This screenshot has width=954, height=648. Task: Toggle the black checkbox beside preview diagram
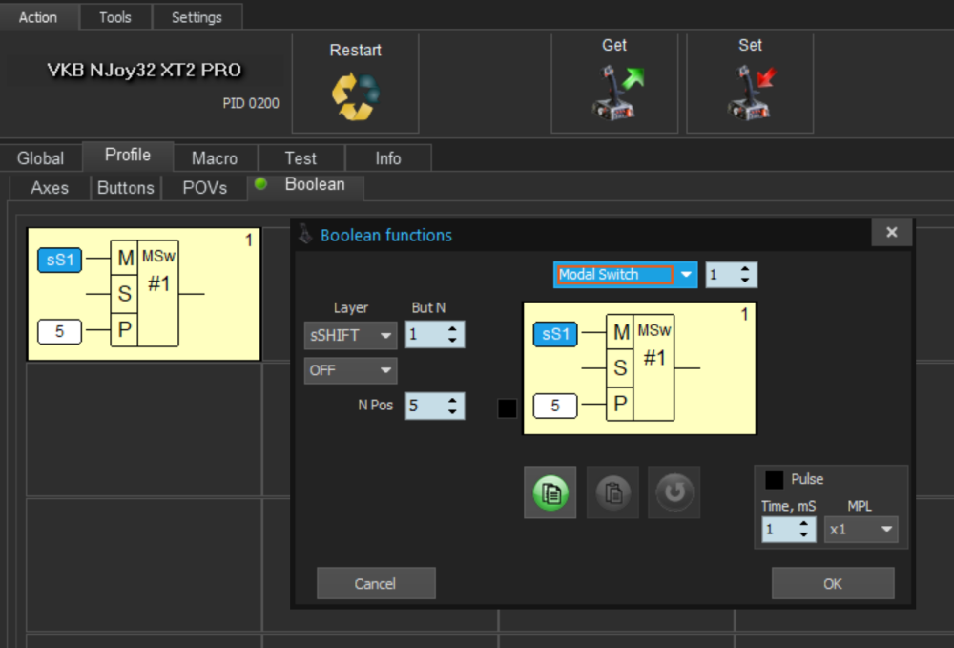tap(508, 408)
